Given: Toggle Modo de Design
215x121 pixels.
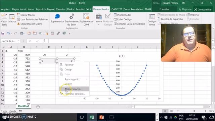Looking at the screenshot, I should coord(108,20).
